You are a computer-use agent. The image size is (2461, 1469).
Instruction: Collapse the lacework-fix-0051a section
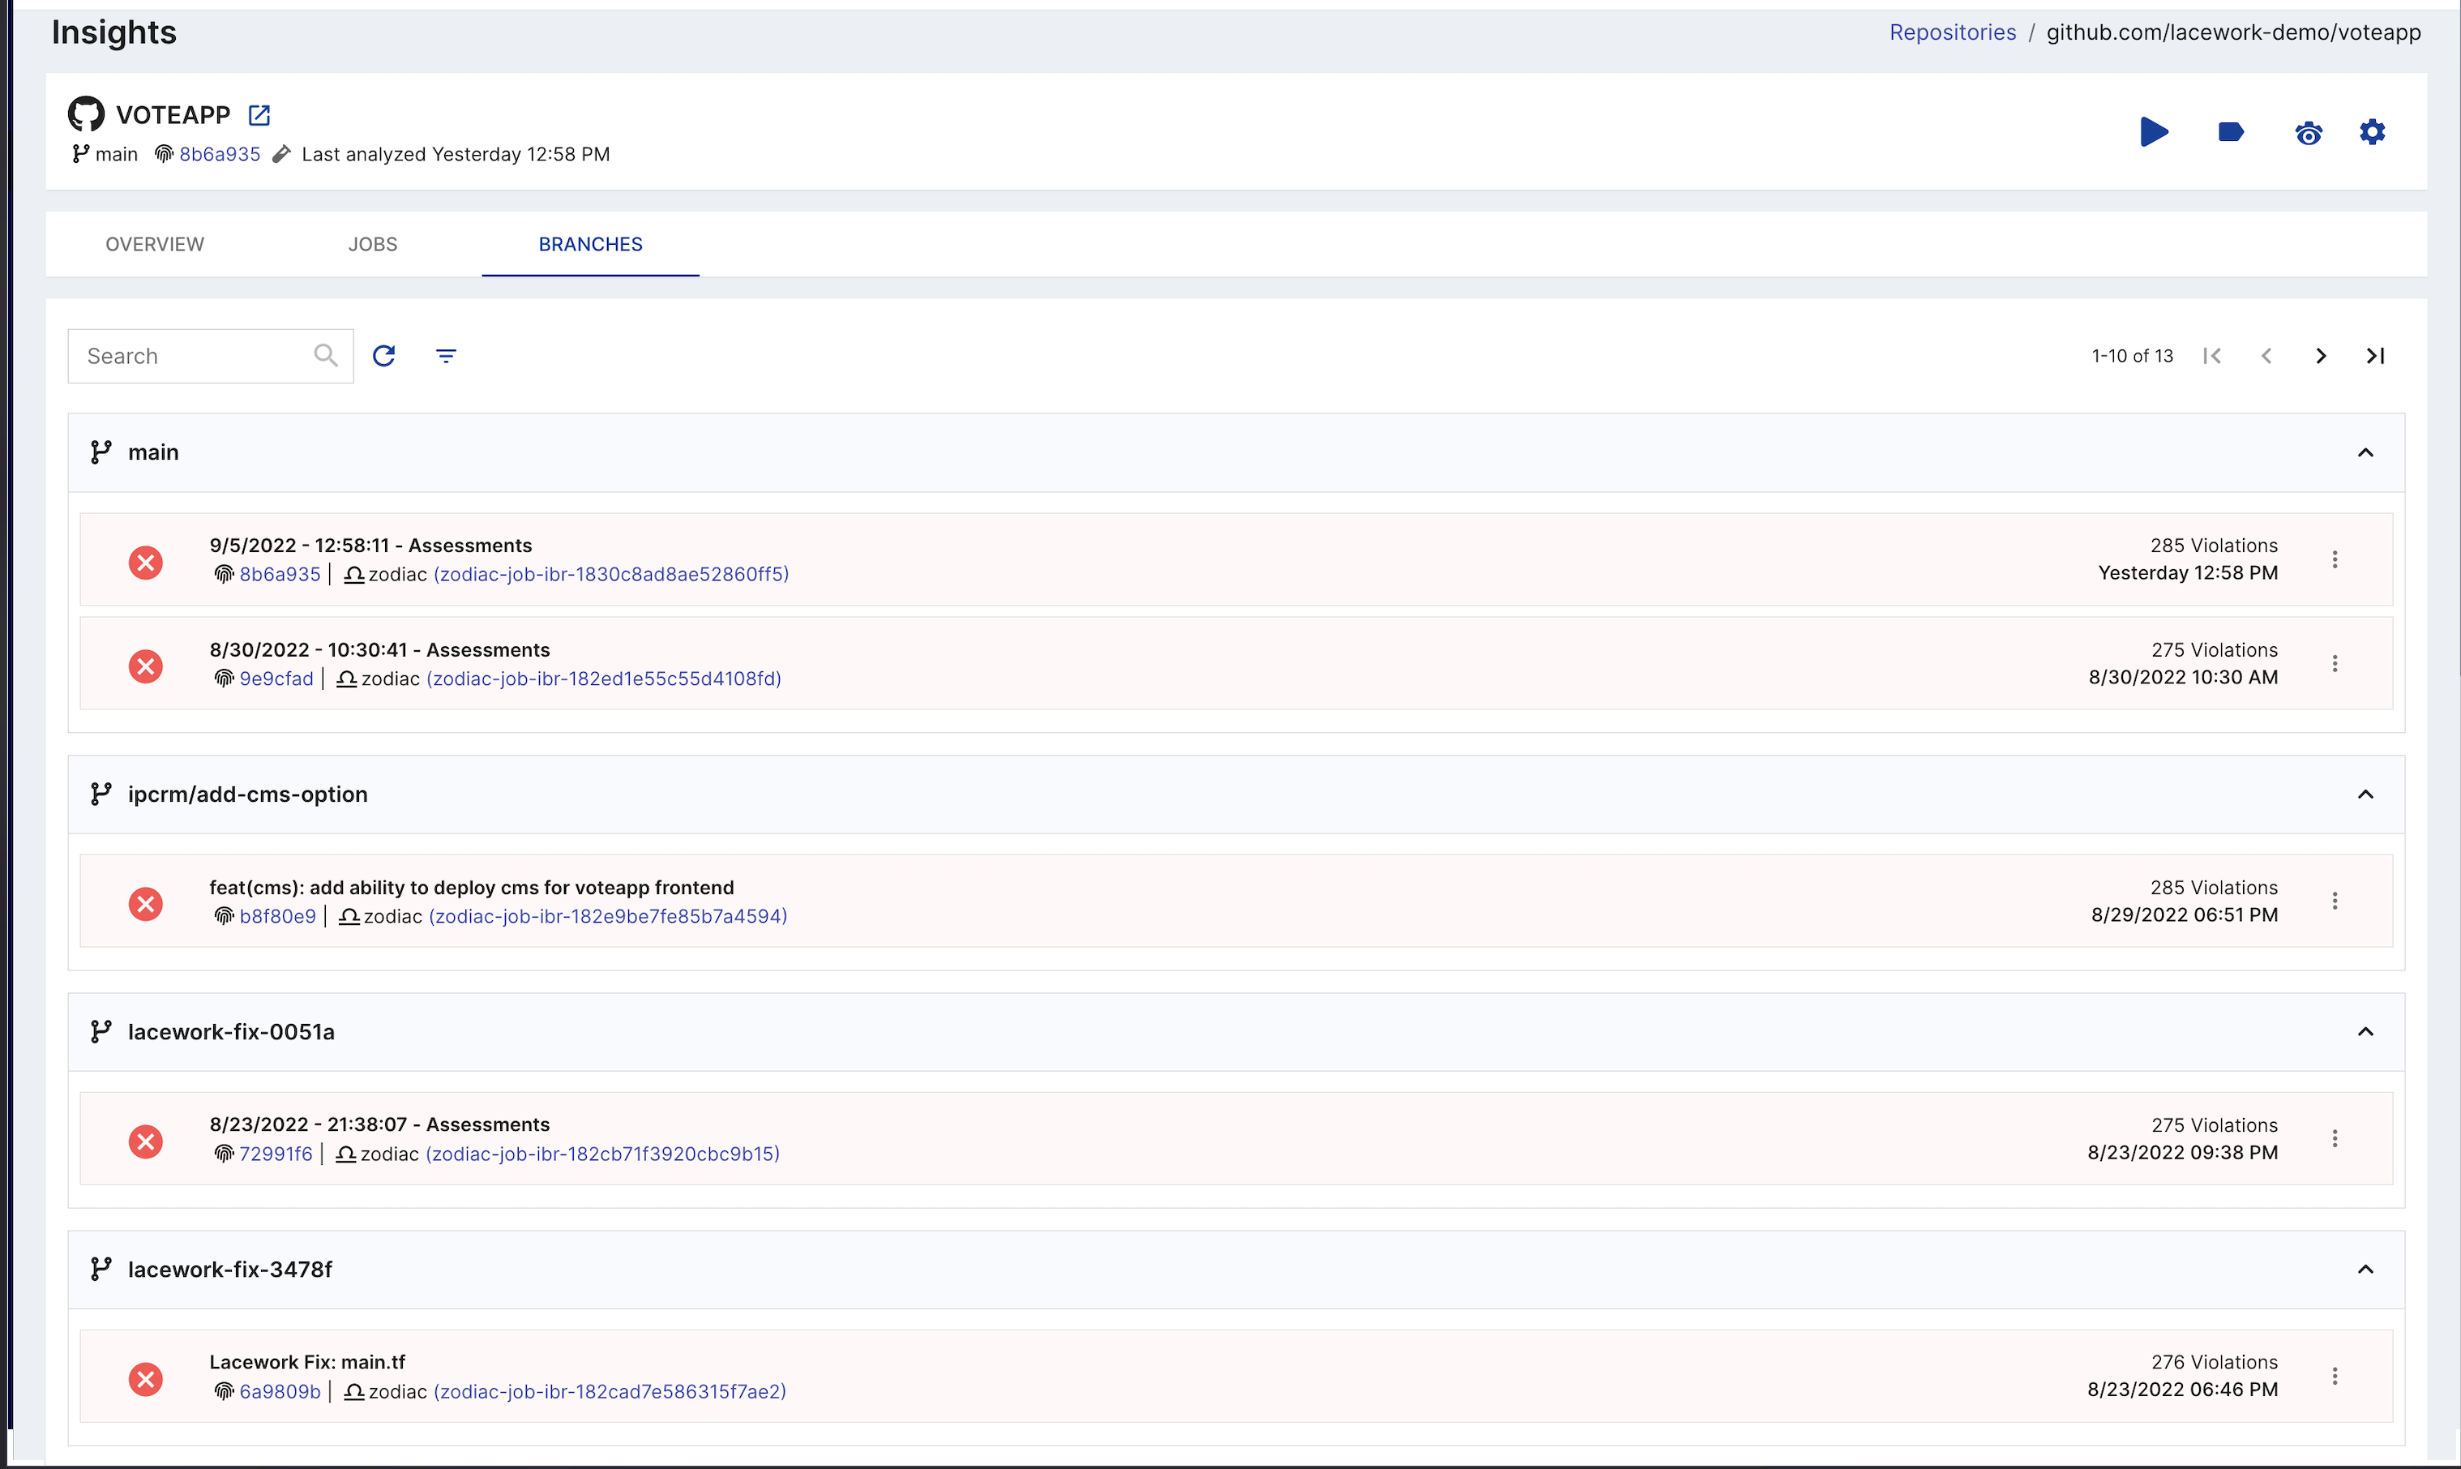click(2365, 1030)
